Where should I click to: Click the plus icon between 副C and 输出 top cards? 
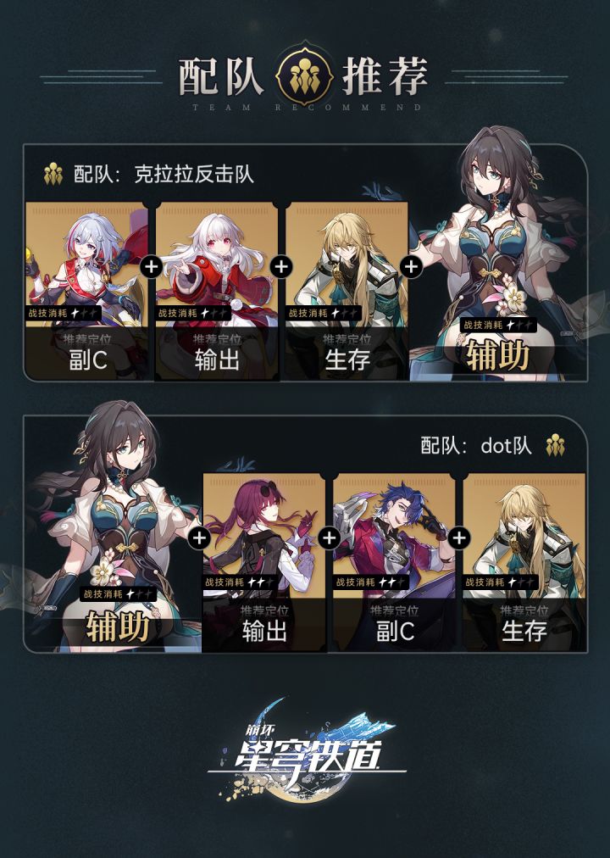pyautogui.click(x=152, y=267)
